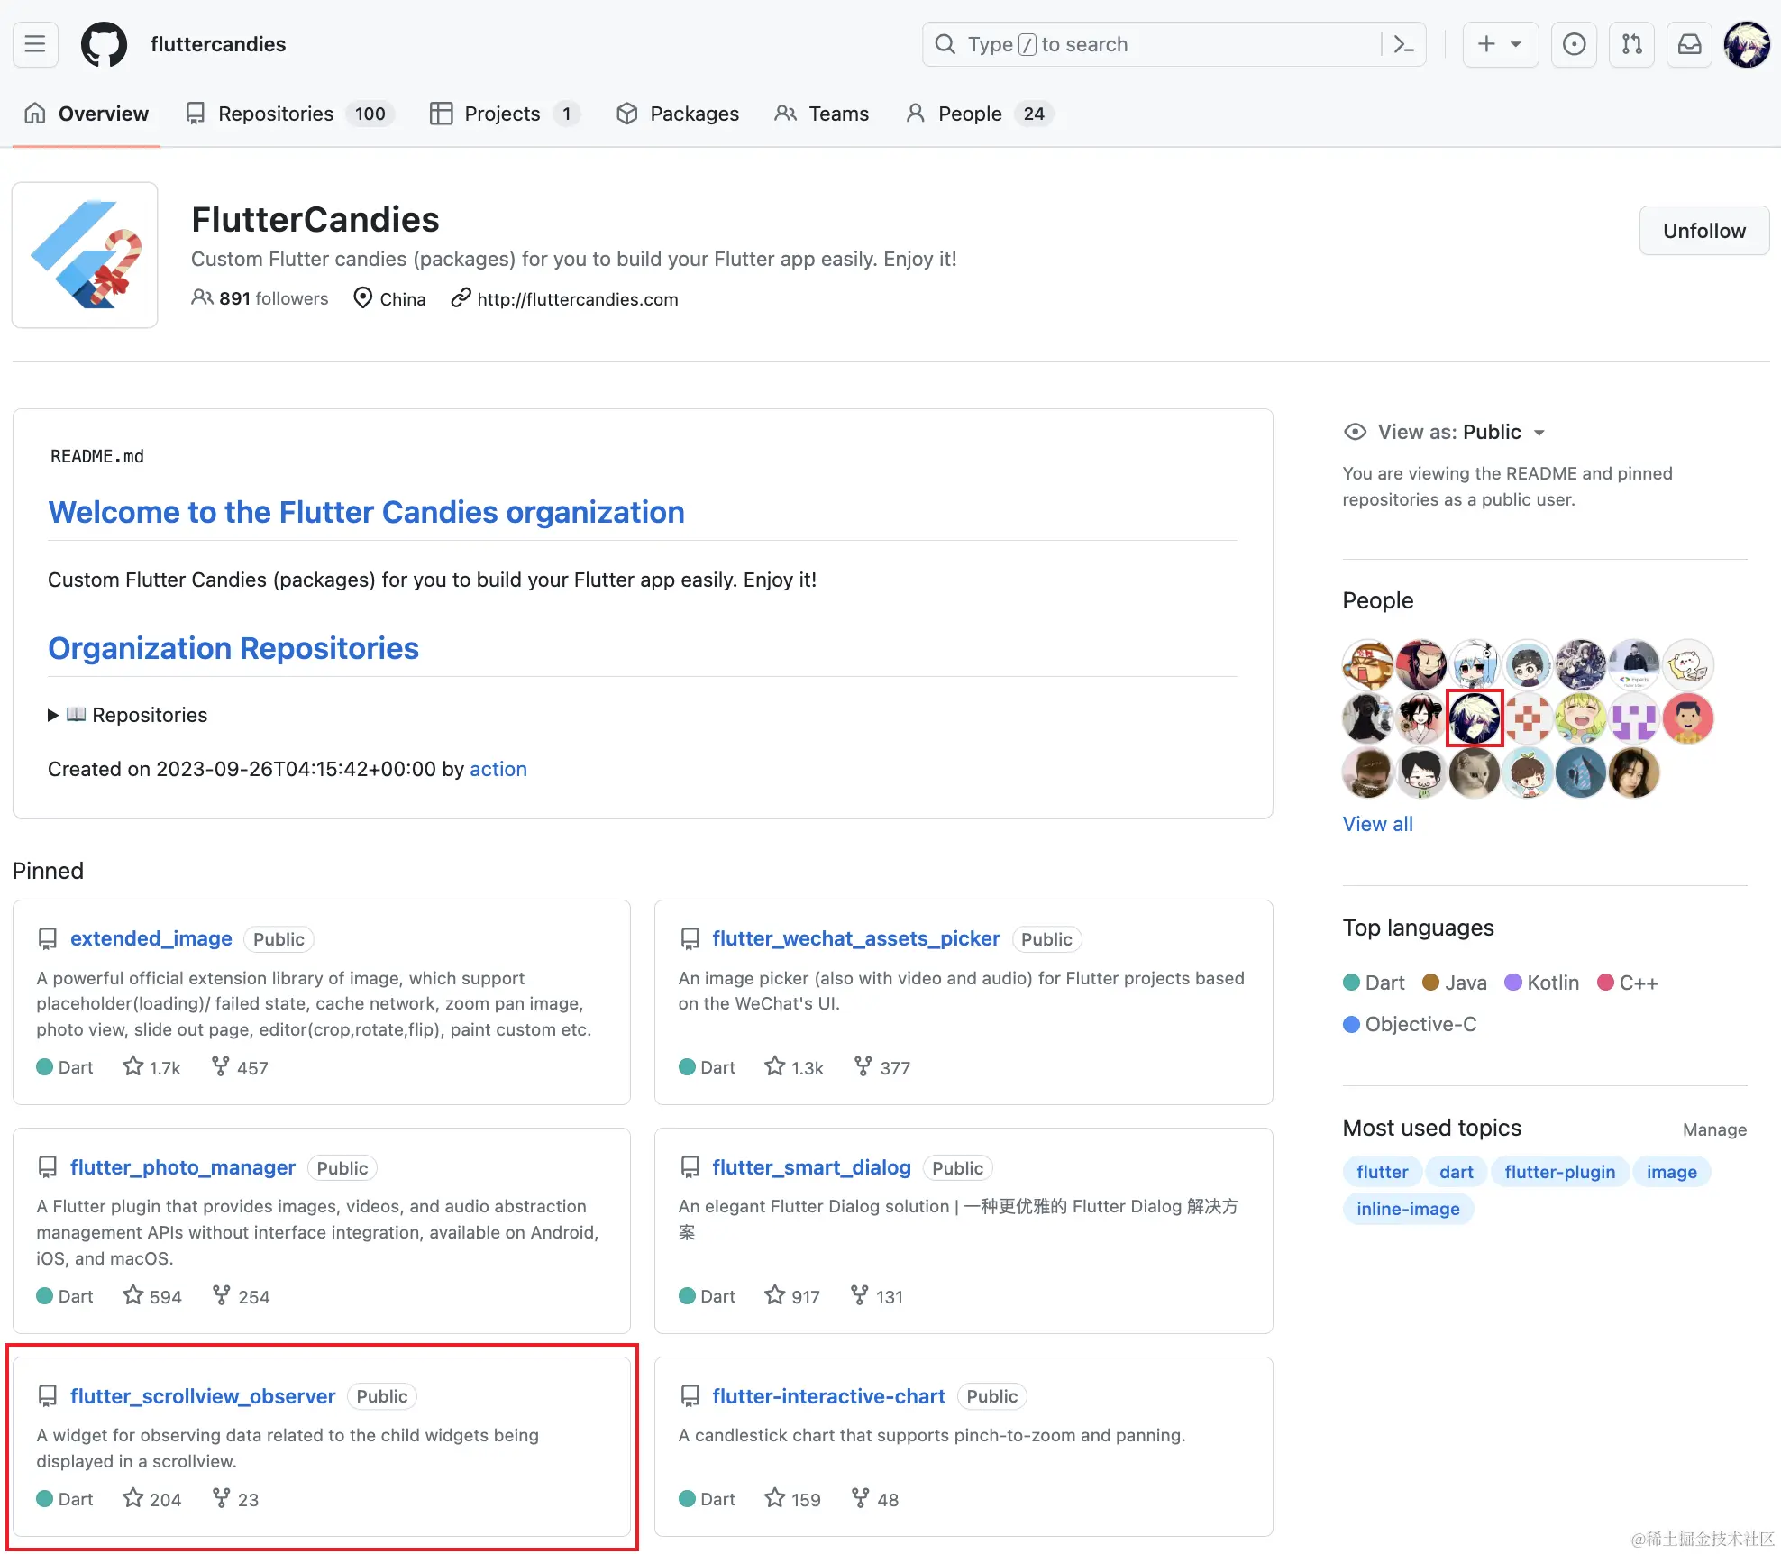Click the 891 followers people icon
Viewport: 1781px width, 1554px height.
tap(202, 297)
